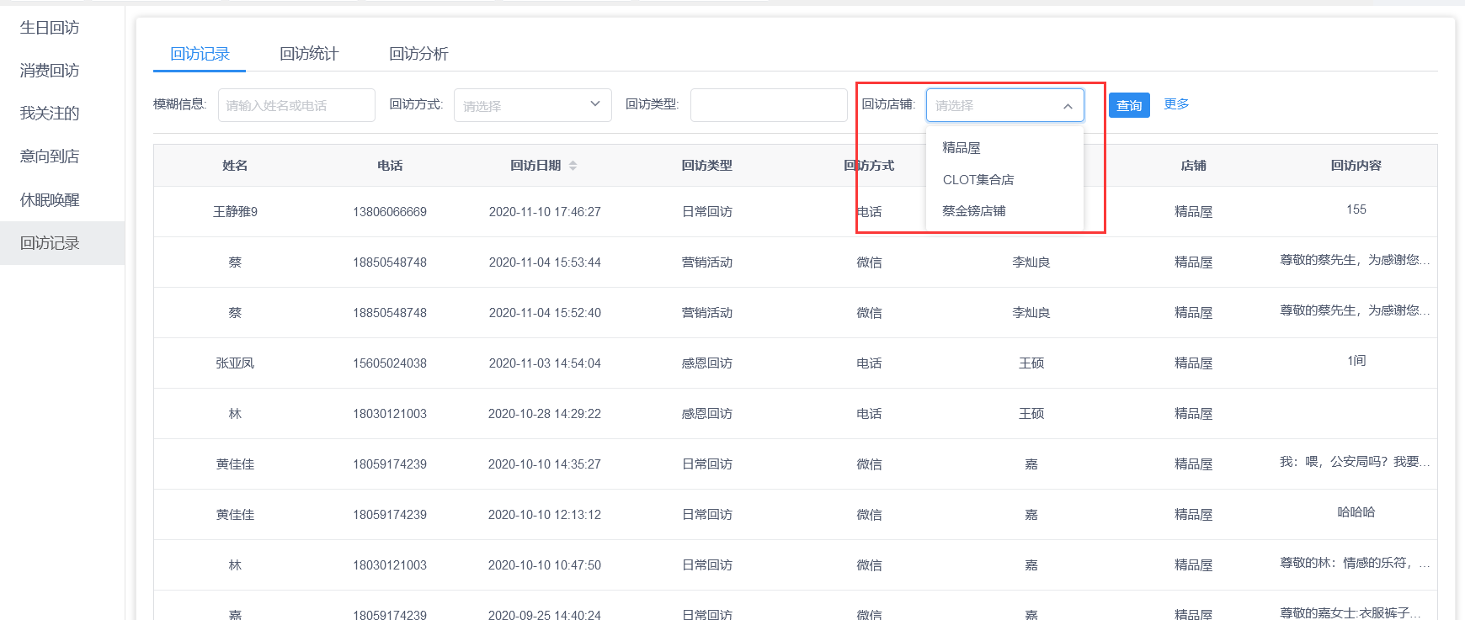This screenshot has height=620, width=1465.
Task: Click the content starting 尊敬的林：情感的乐符
Action: pos(1355,563)
